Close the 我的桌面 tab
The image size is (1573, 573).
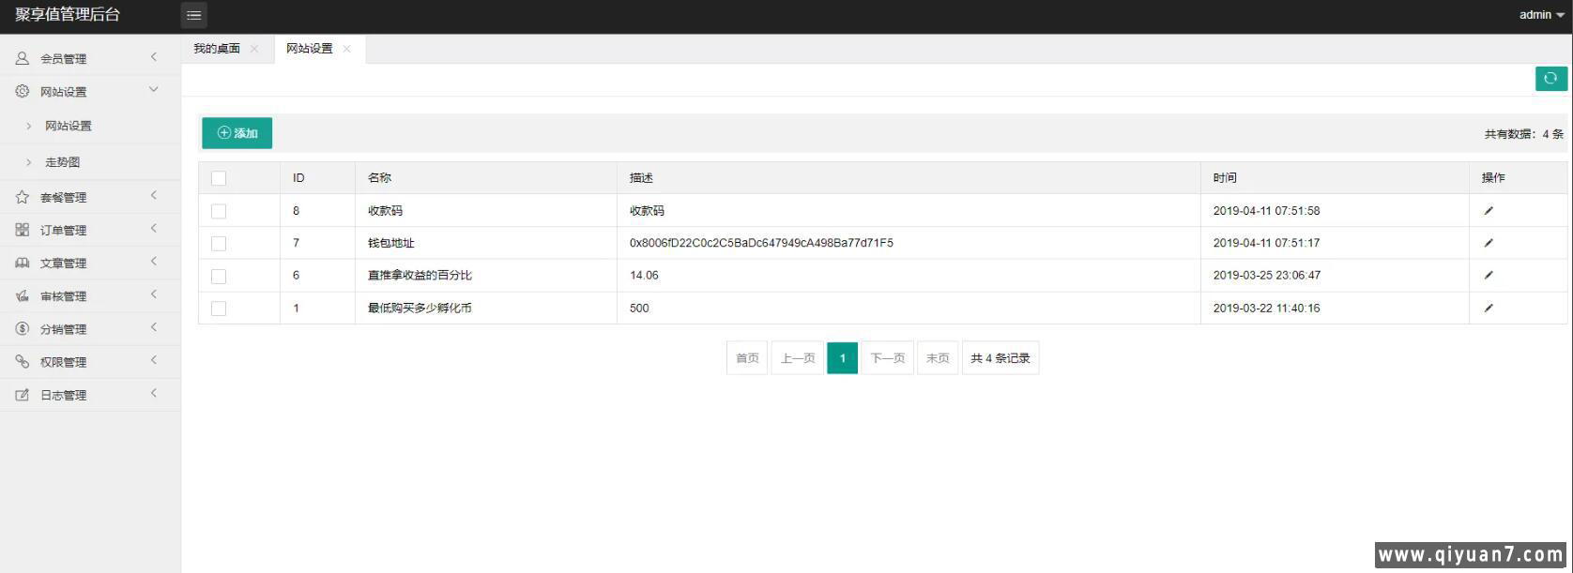(254, 49)
